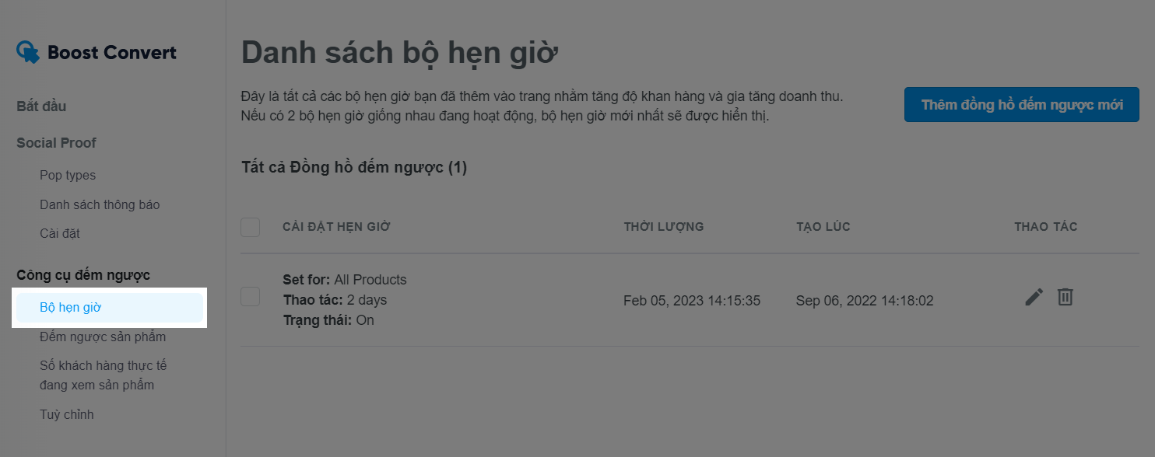Edit the All Products timer with pencil icon

(x=1034, y=297)
